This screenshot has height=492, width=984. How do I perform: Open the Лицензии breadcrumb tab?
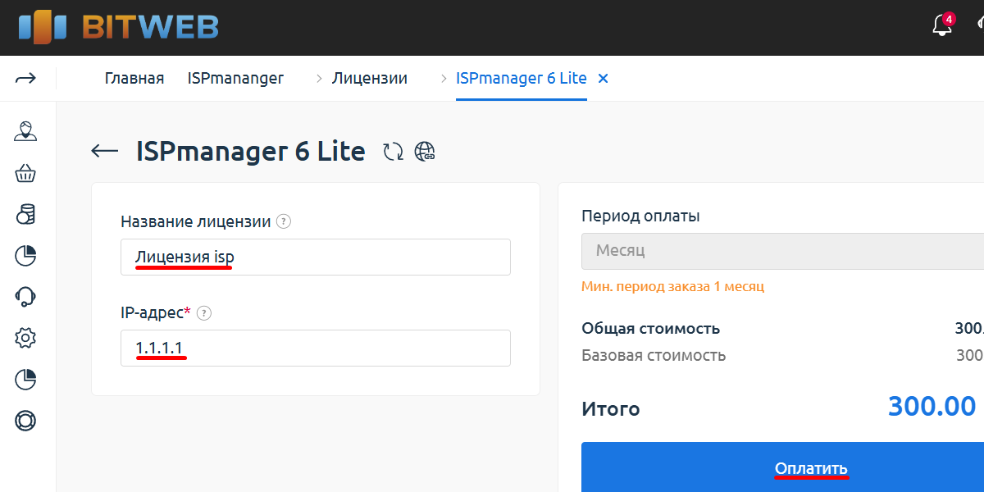coord(369,79)
